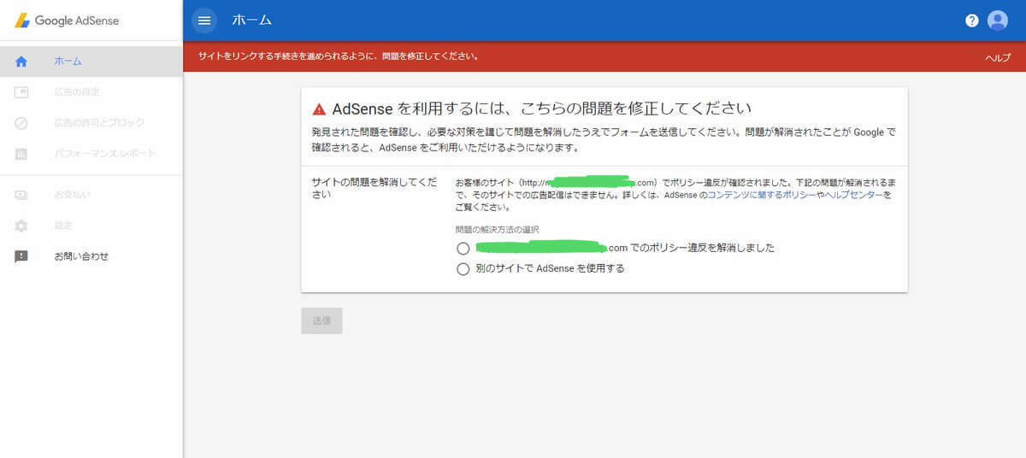Click 問題の解決方法の選択 label
Screen dimensions: 1026x458
497,229
